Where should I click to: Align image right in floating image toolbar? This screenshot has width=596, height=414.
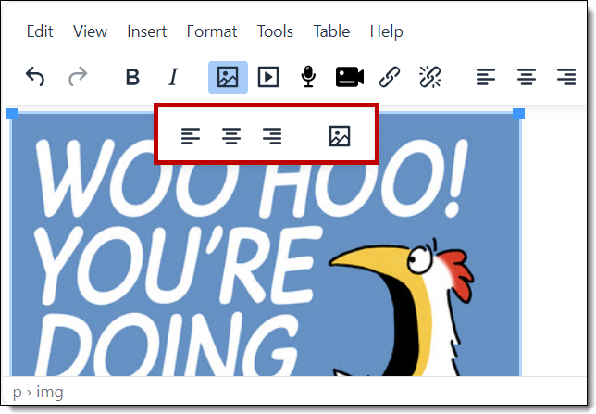[272, 136]
